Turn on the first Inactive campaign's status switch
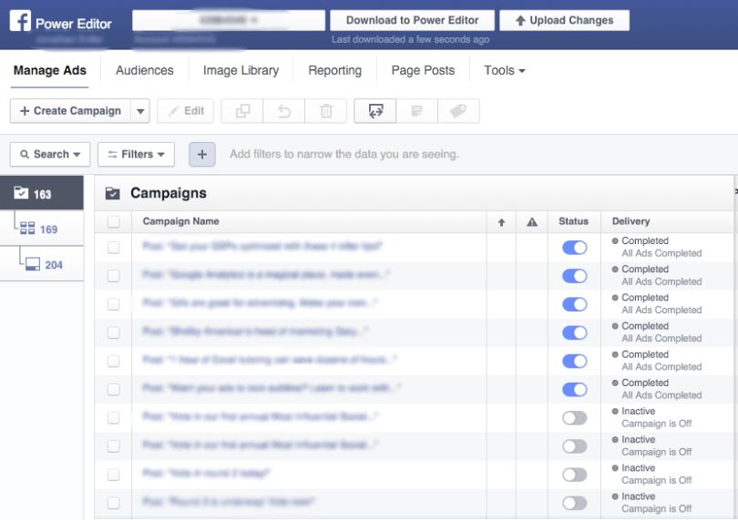Screen dimensions: 738x520 pos(575,418)
